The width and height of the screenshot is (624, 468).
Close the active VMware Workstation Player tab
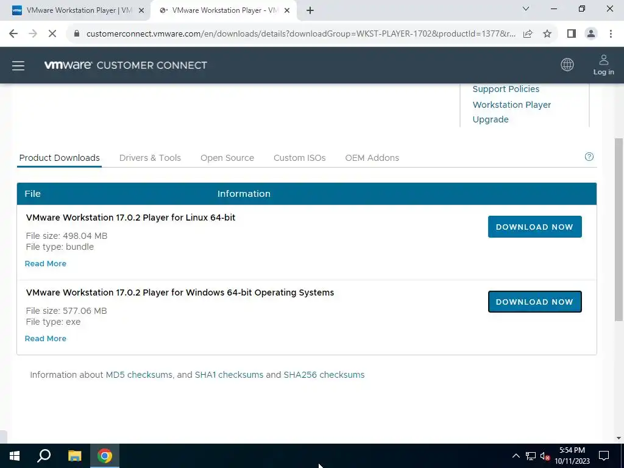click(x=286, y=11)
